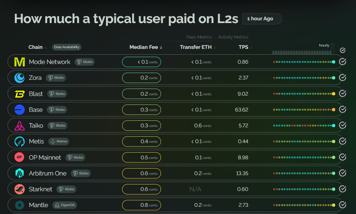356x214 pixels.
Task: Toggle the Mantle row checkmark
Action: click(343, 205)
